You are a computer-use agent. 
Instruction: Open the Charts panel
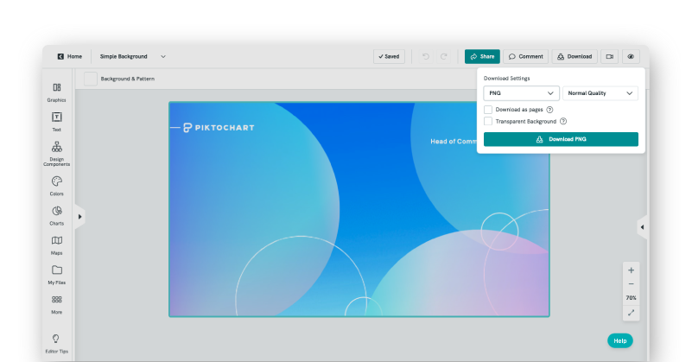pos(56,215)
